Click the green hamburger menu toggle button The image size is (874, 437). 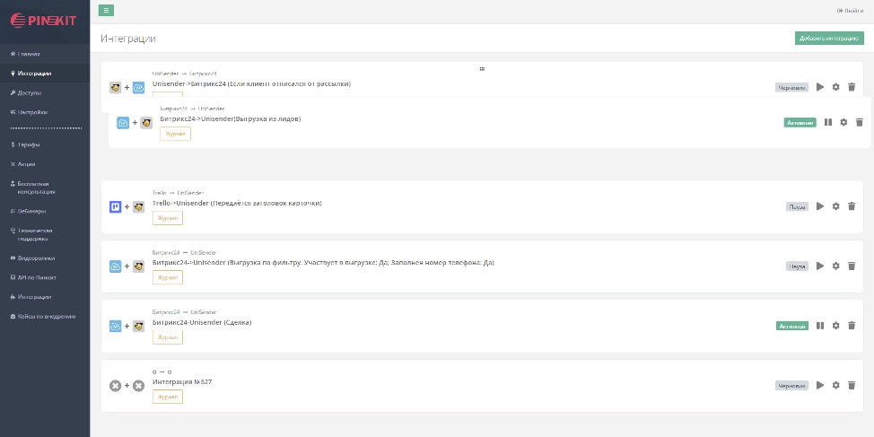coord(106,10)
